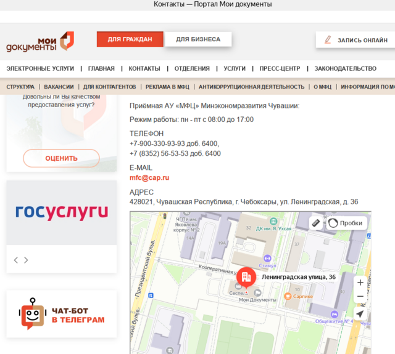Click the Мои документы logo
Screen dimensions: 395x354
click(x=40, y=41)
